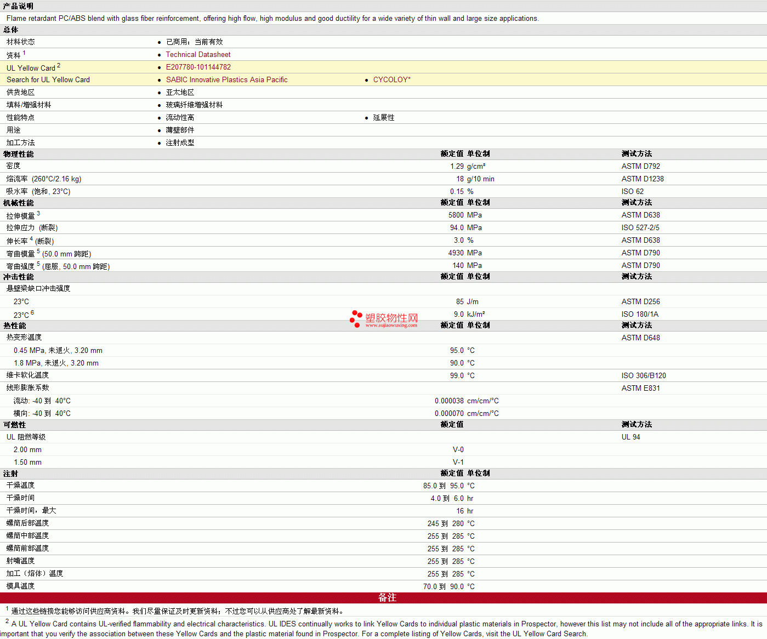Click the density value 1.29
The width and height of the screenshot is (767, 639).
point(457,166)
